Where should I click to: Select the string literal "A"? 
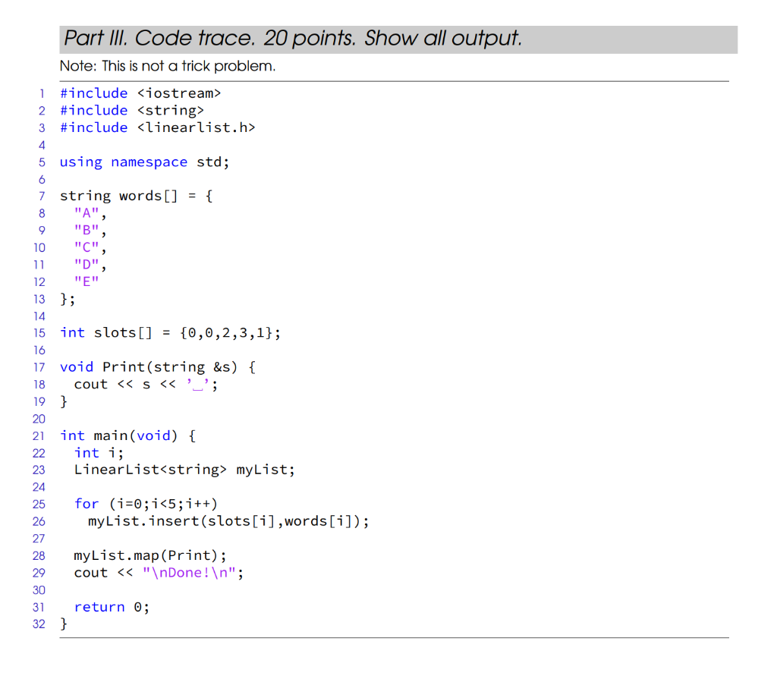tap(83, 213)
